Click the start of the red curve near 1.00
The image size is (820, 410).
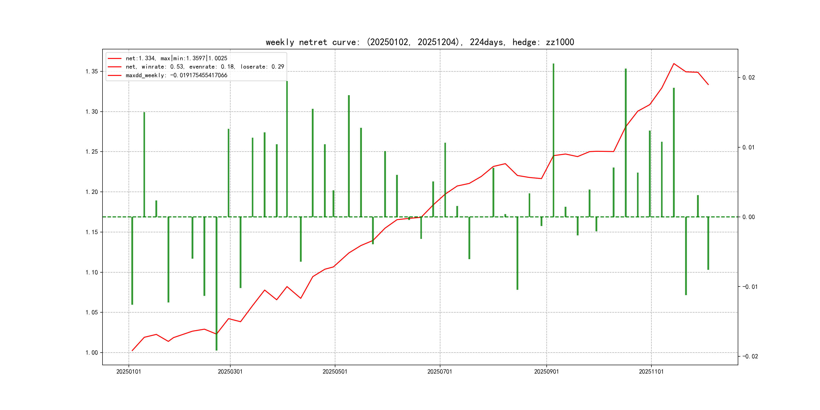click(132, 351)
